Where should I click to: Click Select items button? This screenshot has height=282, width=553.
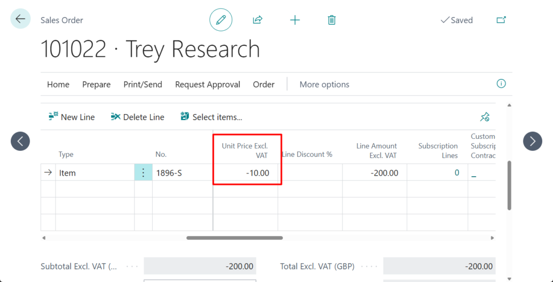[211, 117]
